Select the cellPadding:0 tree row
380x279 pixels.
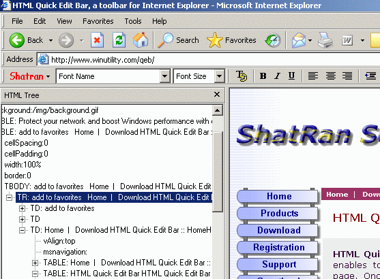[x=26, y=154]
